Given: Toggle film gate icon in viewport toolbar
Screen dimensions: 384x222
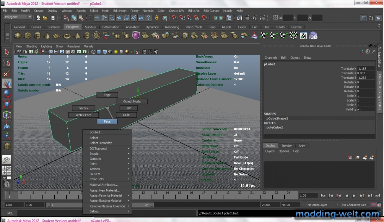Looking at the screenshot, I should (x=56, y=52).
